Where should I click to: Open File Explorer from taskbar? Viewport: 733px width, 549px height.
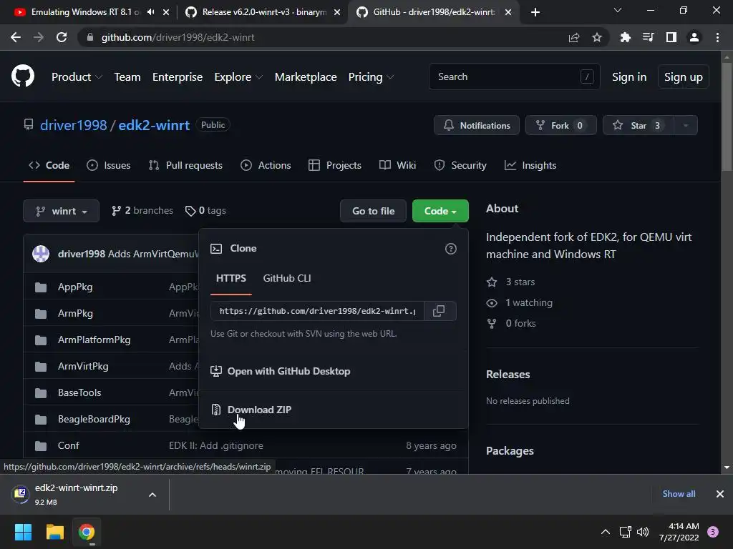(54, 532)
